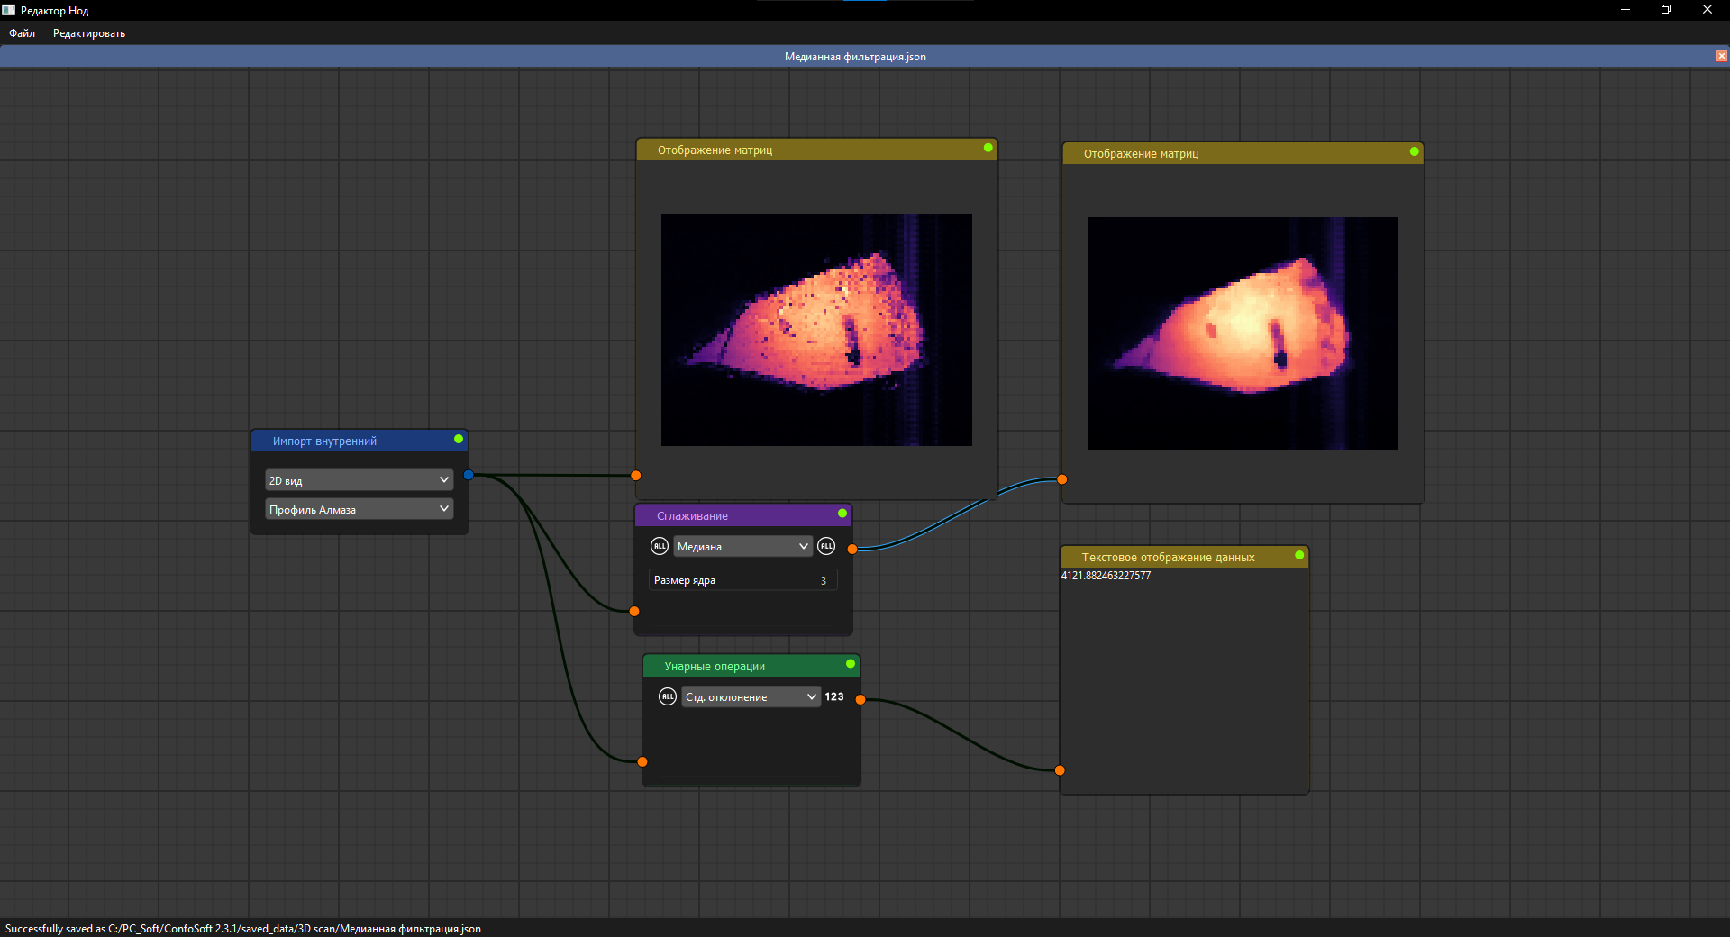Image resolution: width=1730 pixels, height=937 pixels.
Task: Click the input socket of the left Отображение матриц node
Action: [636, 476]
